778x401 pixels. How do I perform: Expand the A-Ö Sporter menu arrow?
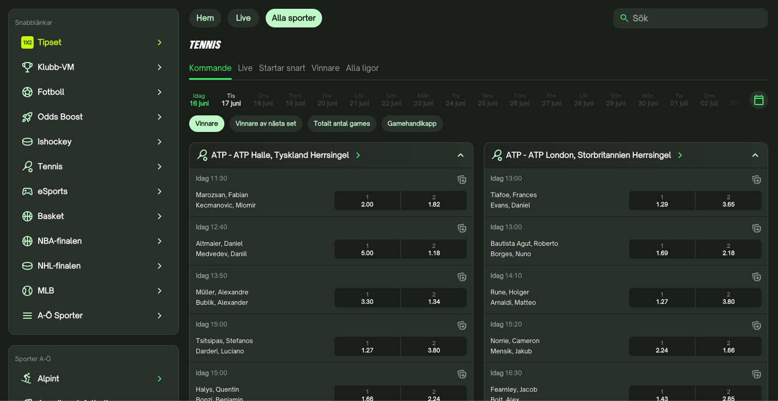[159, 316]
